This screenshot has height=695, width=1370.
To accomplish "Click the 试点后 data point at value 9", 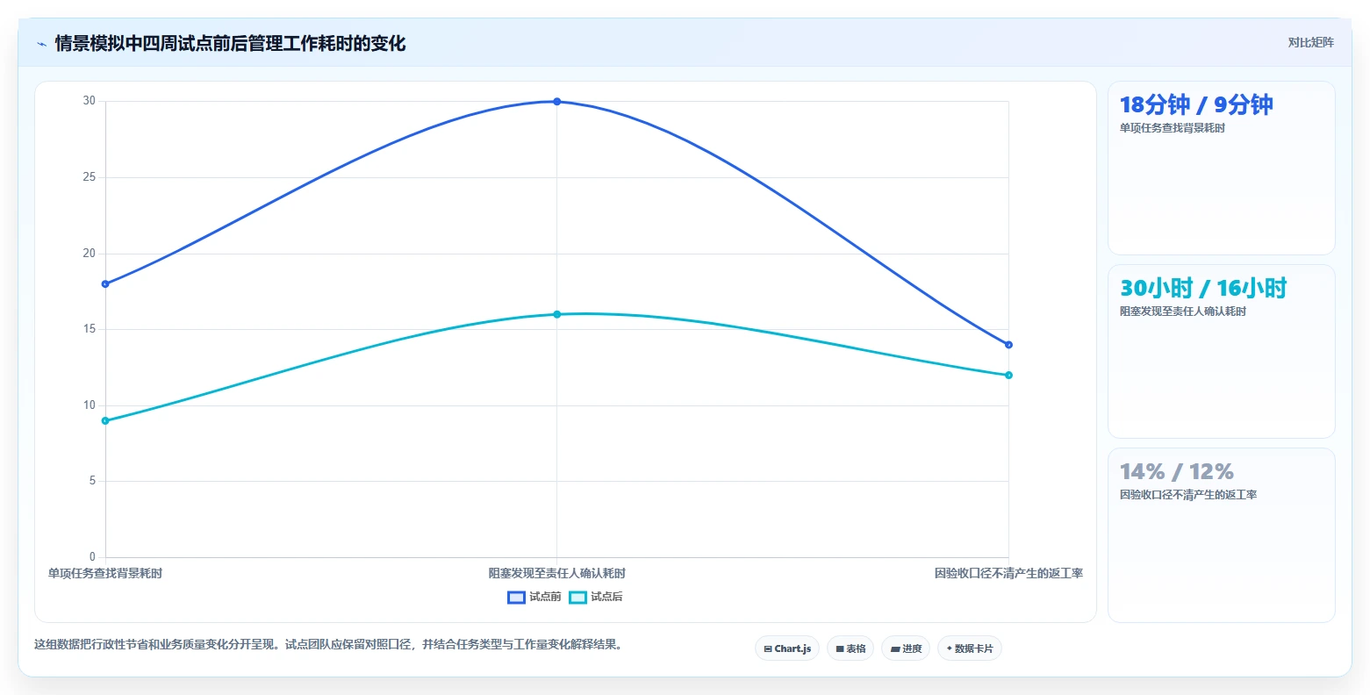I will [x=105, y=421].
